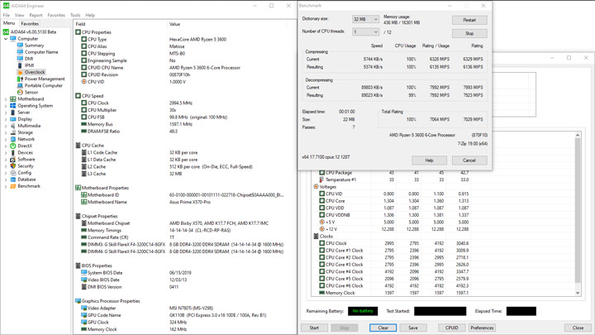
Task: Open the Favorites menu
Action: (x=56, y=15)
